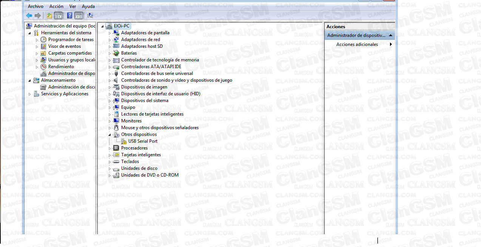The width and height of the screenshot is (481, 247).
Task: Expand the Controladoras ATA/ATAPI IDE category
Action: tap(110, 67)
